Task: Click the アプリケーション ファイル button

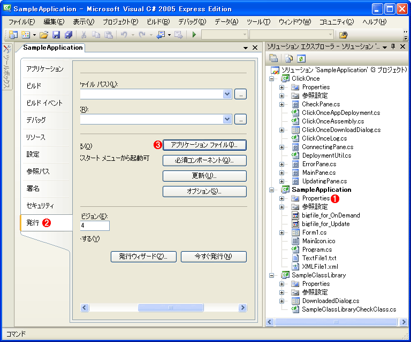Action: (x=204, y=145)
